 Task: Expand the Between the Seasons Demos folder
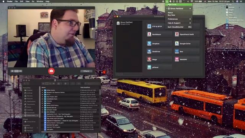tap(42, 92)
